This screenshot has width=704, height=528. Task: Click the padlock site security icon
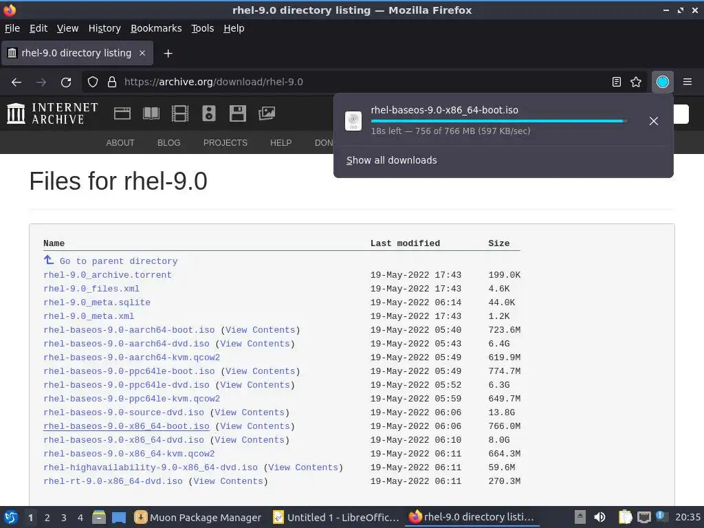click(x=112, y=82)
